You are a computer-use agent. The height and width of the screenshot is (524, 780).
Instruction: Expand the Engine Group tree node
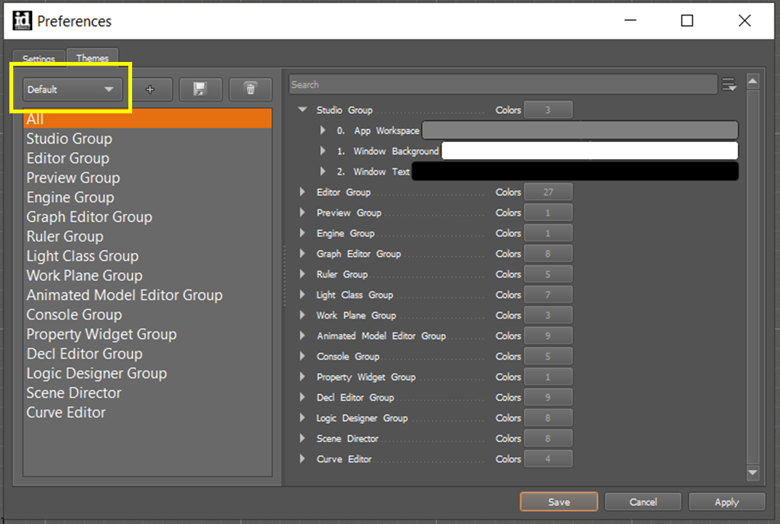point(302,233)
